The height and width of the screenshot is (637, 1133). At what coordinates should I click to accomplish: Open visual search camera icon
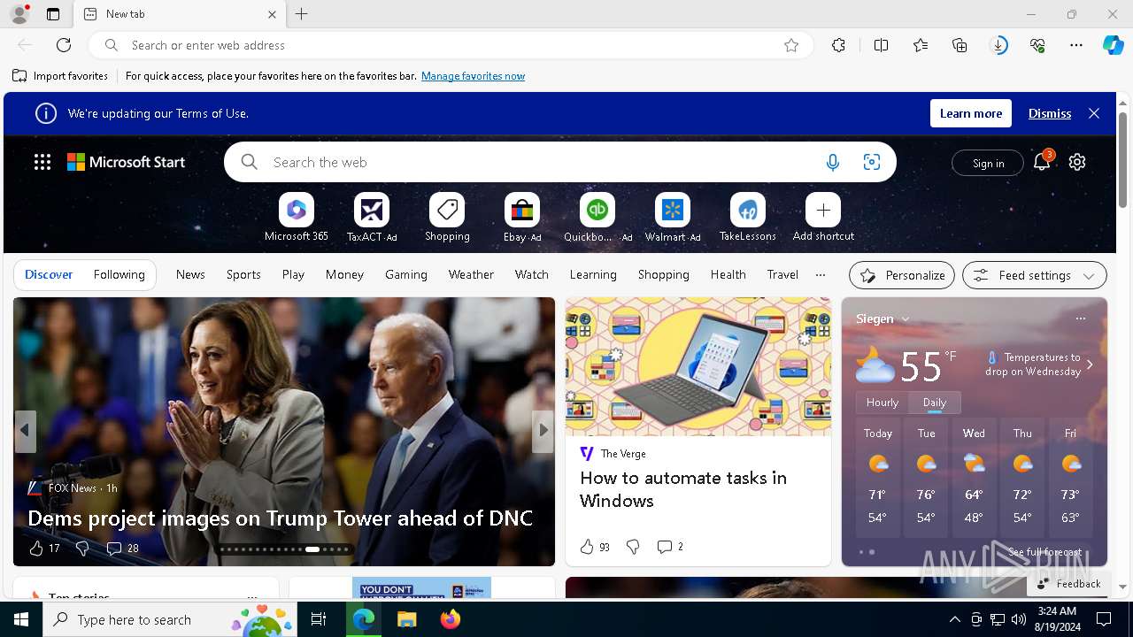[872, 163]
